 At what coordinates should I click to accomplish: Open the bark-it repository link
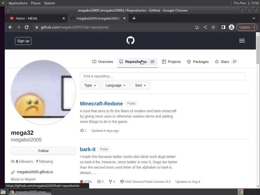88,149
